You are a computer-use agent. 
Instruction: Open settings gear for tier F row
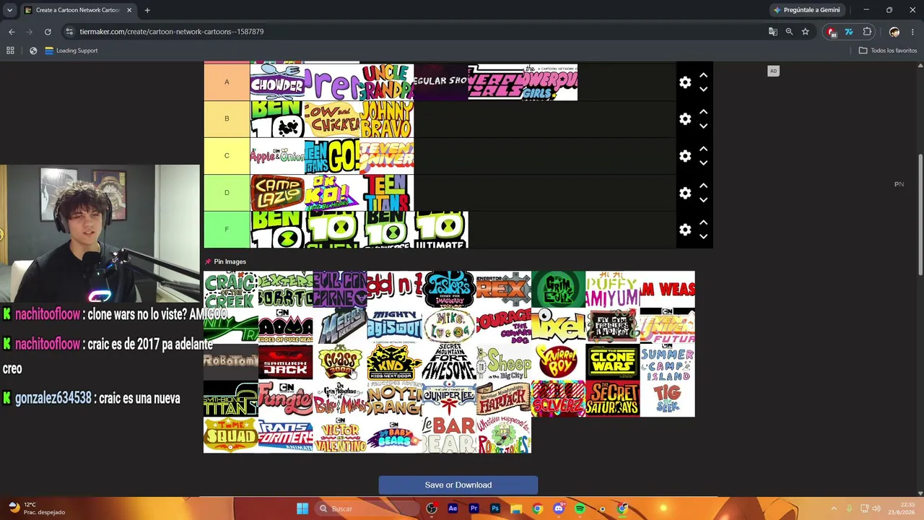pos(685,230)
